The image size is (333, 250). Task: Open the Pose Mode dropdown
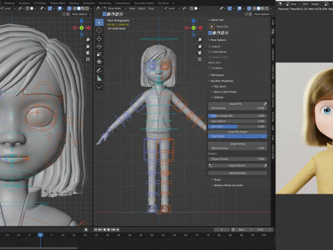tap(114, 8)
